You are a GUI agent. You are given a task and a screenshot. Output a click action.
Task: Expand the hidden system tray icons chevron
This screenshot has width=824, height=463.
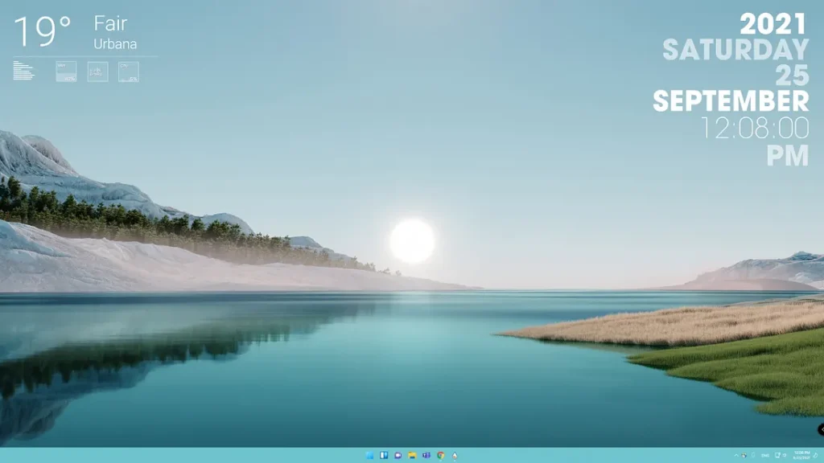pos(735,456)
